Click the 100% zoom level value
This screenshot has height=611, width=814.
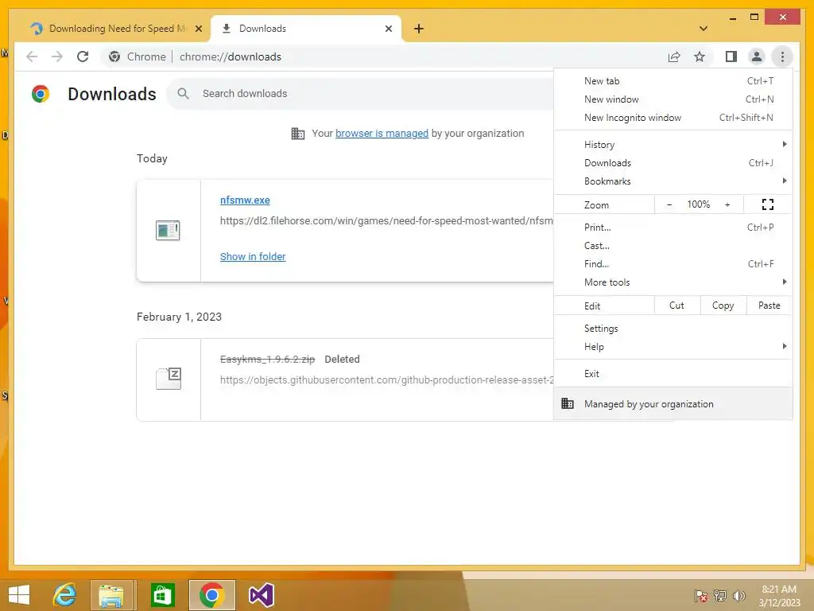point(698,204)
